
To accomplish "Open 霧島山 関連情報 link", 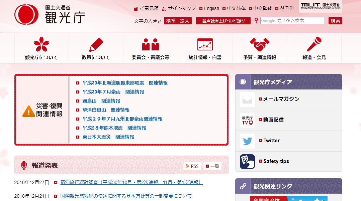I will point(101,101).
